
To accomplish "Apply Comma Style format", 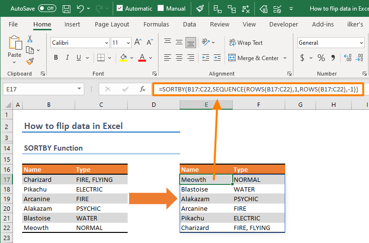I will 333,58.
